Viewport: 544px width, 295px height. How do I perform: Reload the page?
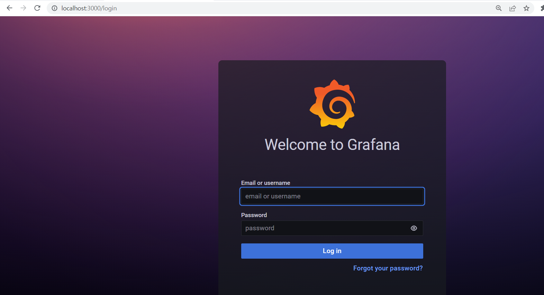tap(37, 8)
